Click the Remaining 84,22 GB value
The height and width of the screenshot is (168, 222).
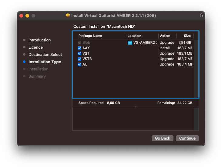[185, 103]
